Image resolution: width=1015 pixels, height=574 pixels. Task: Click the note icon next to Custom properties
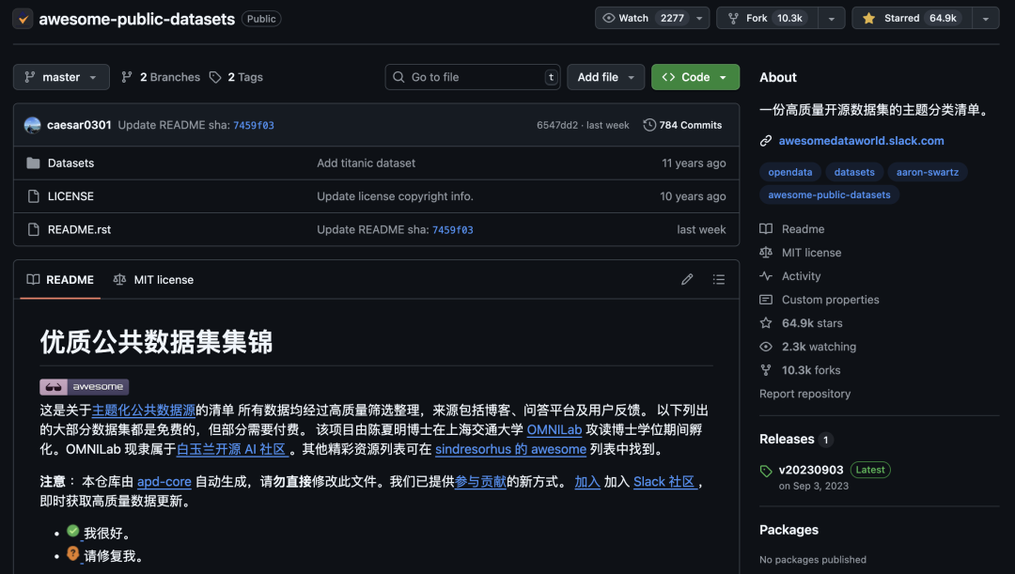766,300
